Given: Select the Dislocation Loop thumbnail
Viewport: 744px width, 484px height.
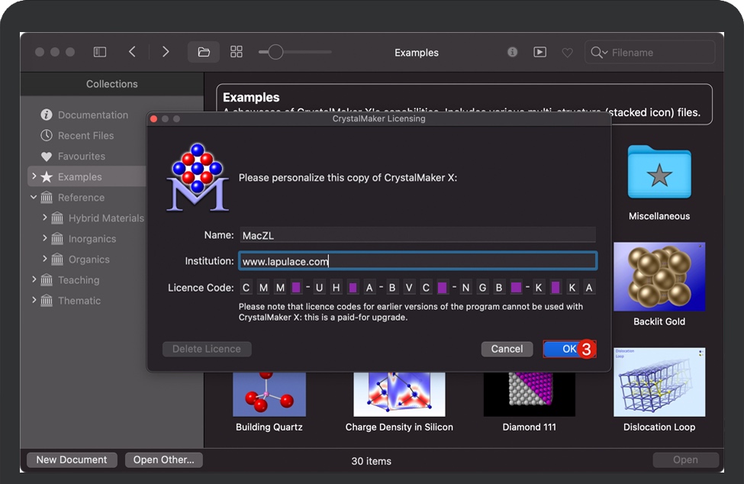Looking at the screenshot, I should (659, 382).
